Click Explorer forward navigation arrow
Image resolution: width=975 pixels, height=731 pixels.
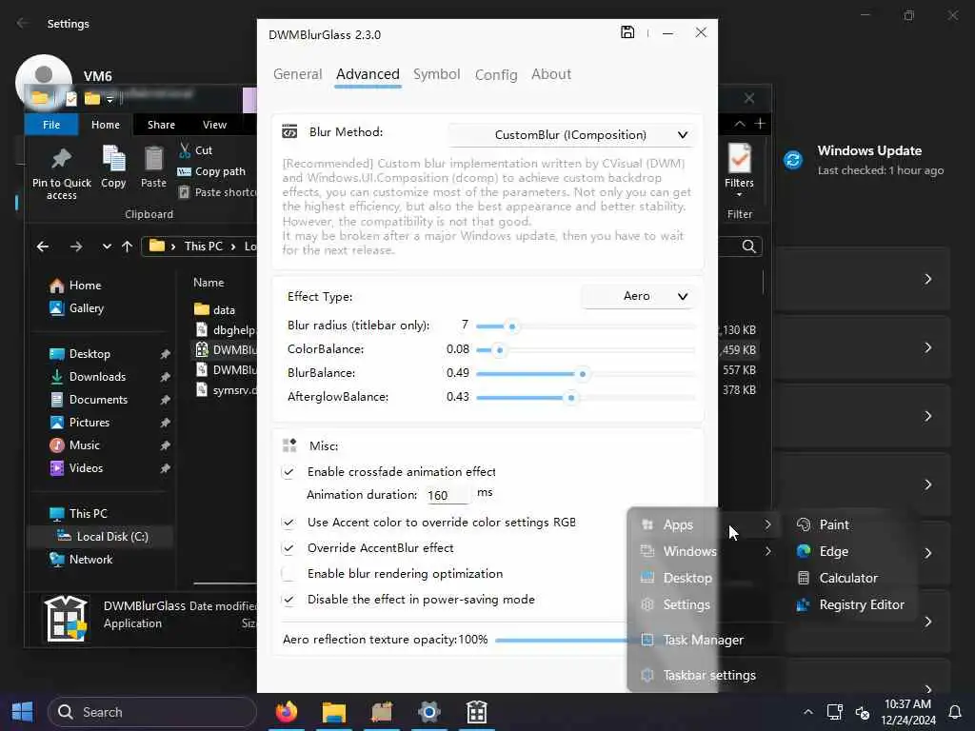76,247
